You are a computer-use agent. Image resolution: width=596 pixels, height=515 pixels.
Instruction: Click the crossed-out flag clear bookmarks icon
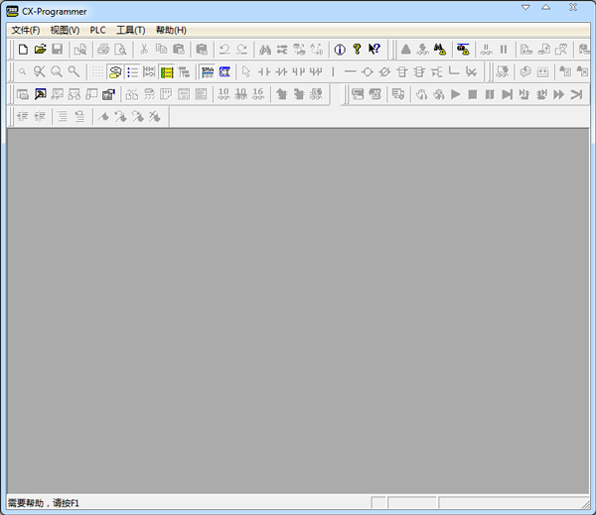click(155, 117)
